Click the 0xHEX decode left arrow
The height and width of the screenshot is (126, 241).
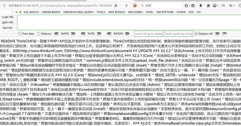pos(56,33)
